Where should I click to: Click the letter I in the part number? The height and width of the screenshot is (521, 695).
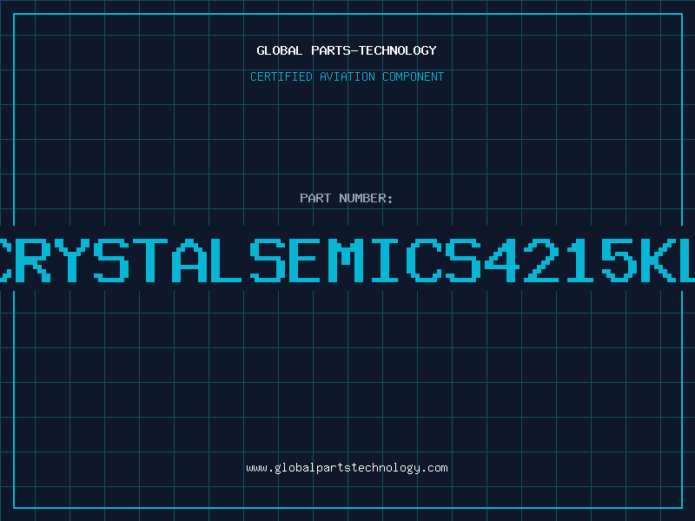click(384, 260)
